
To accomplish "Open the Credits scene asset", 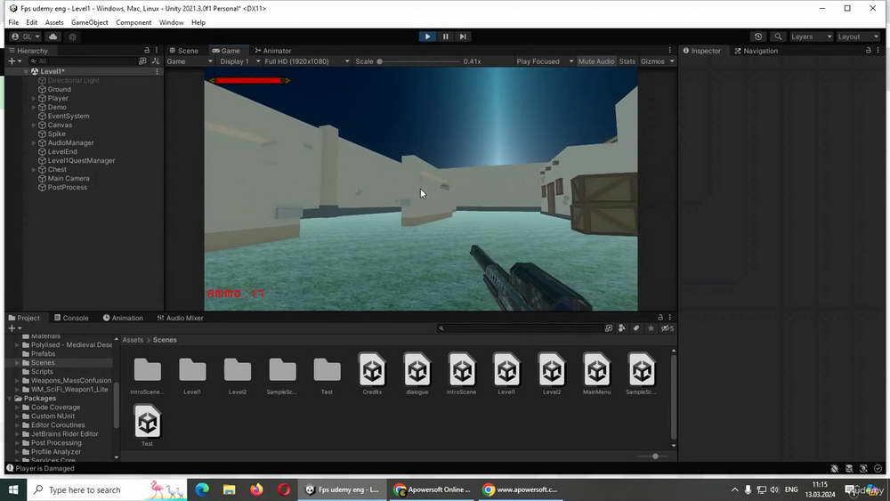I will click(x=372, y=374).
